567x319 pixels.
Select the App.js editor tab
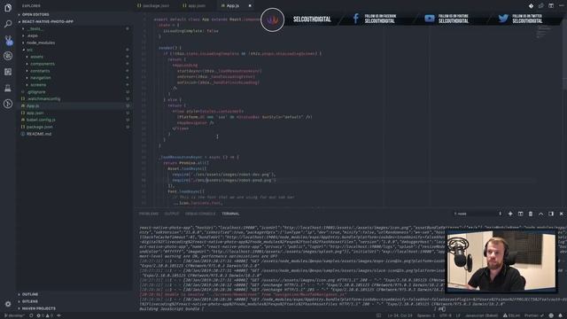[x=232, y=6]
